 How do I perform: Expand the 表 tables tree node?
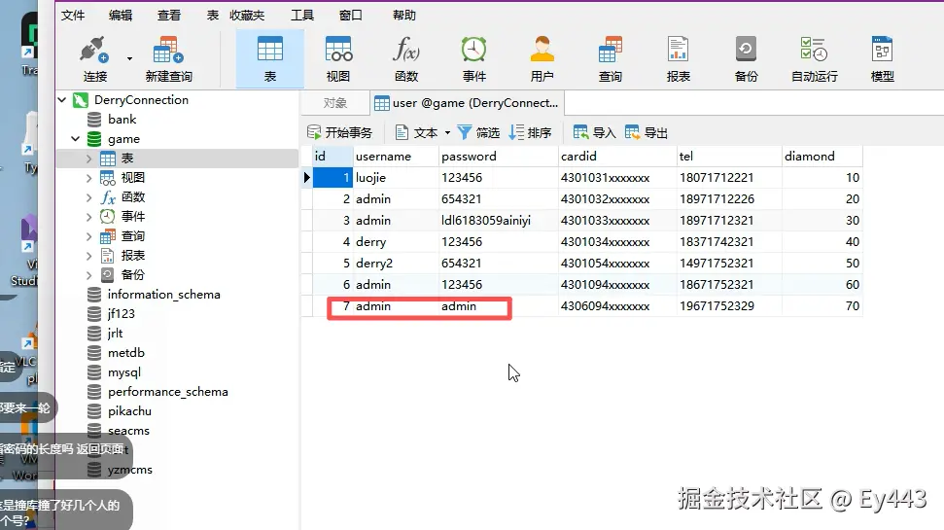tap(88, 159)
